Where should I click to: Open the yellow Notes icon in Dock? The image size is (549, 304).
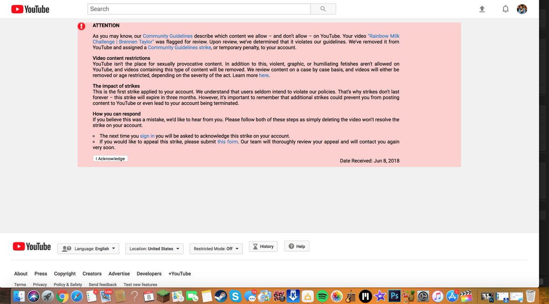tap(206, 296)
